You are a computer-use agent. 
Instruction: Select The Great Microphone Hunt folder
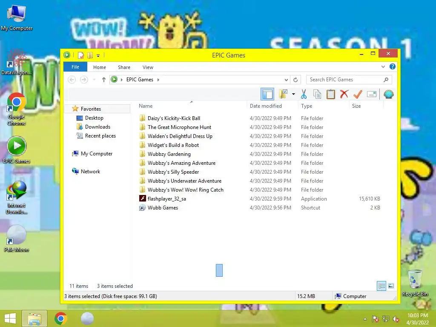tap(179, 127)
